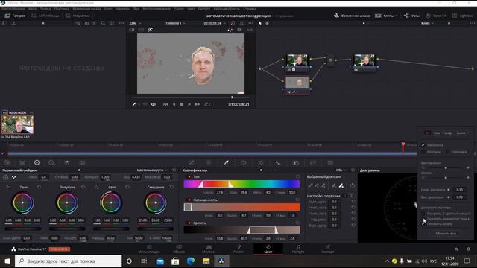This screenshot has width=477, height=268.
Task: Toggle the Яркость qualifier channel dot
Action: (x=189, y=223)
